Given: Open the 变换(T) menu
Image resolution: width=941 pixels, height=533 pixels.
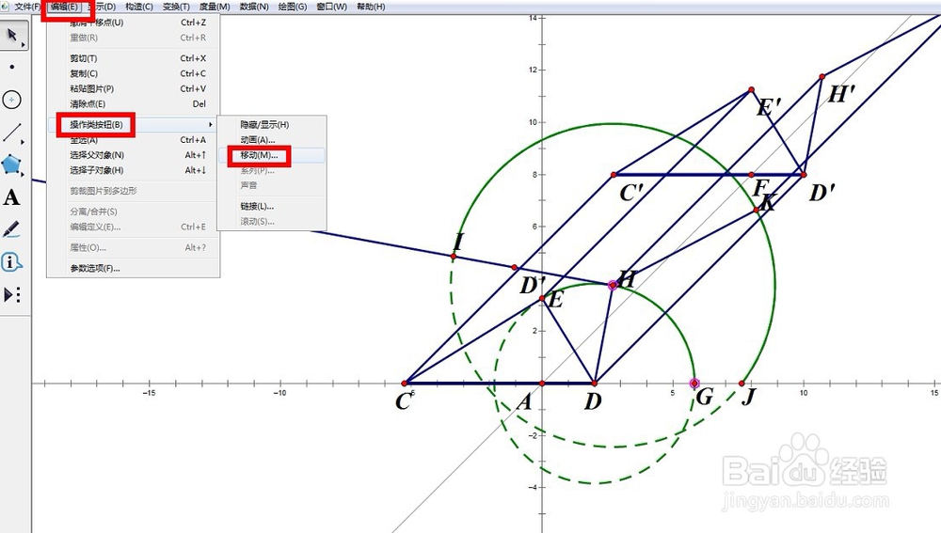Looking at the screenshot, I should [176, 7].
